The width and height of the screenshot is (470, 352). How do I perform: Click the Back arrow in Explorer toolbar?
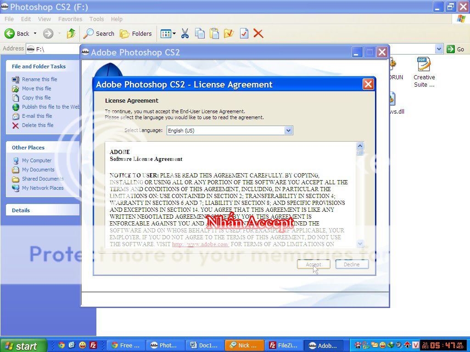[17, 33]
